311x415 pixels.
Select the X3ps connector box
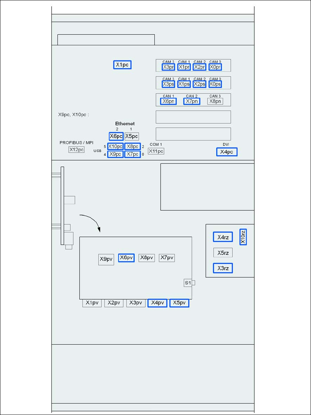pyautogui.click(x=168, y=84)
